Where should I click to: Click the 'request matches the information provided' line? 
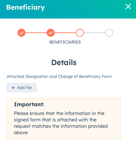pyautogui.click(x=61, y=126)
